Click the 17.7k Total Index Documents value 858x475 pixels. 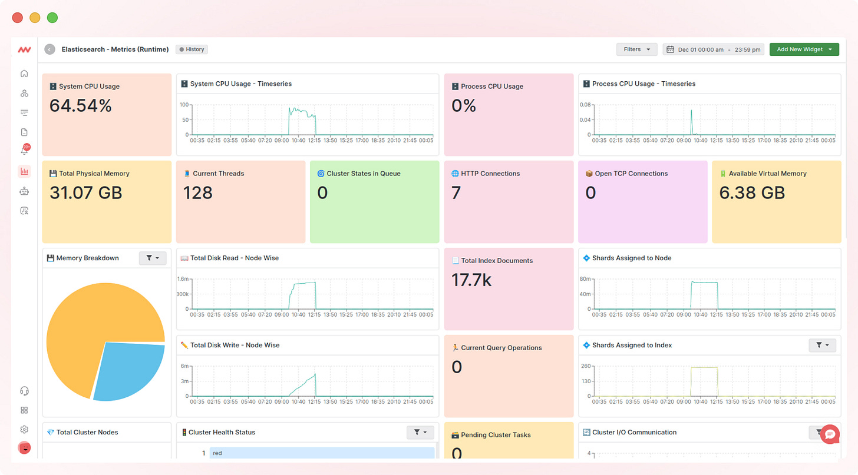coord(471,280)
